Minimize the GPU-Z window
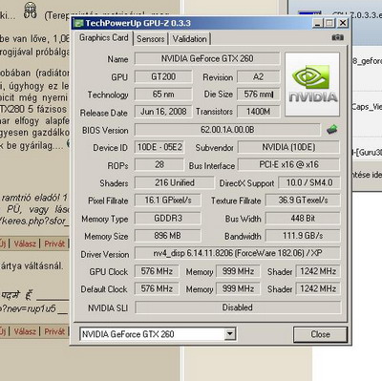The height and width of the screenshot is (381, 382). (317, 23)
